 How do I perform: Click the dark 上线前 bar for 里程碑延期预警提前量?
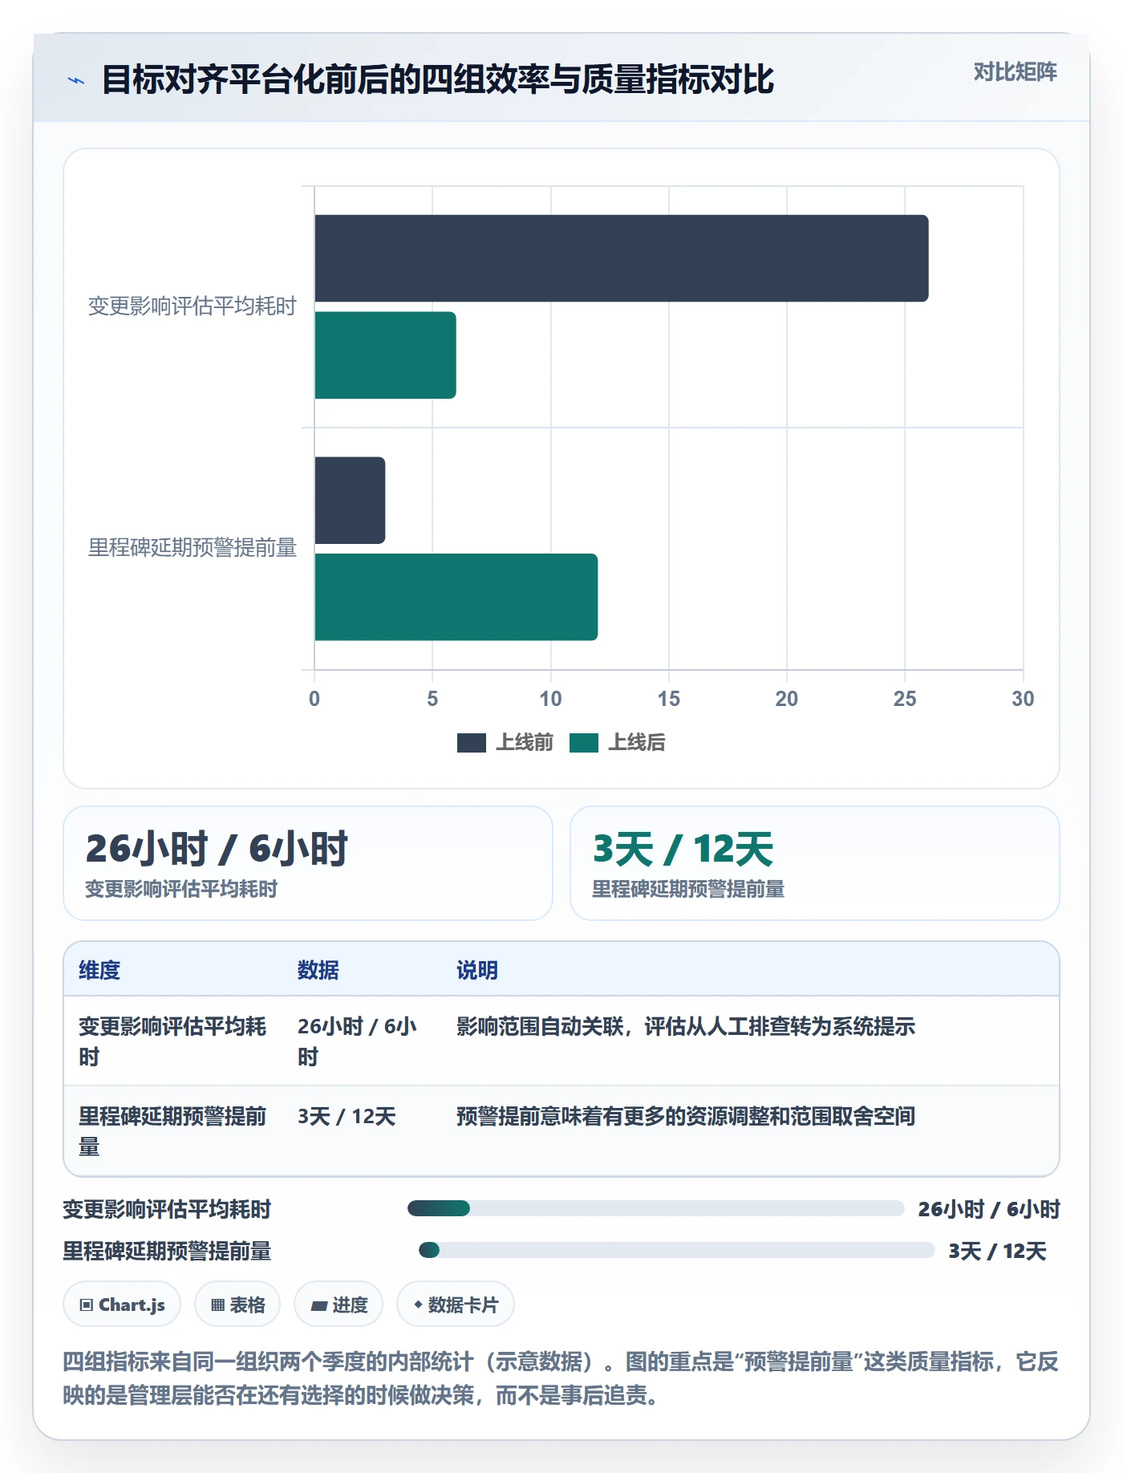pyautogui.click(x=350, y=501)
